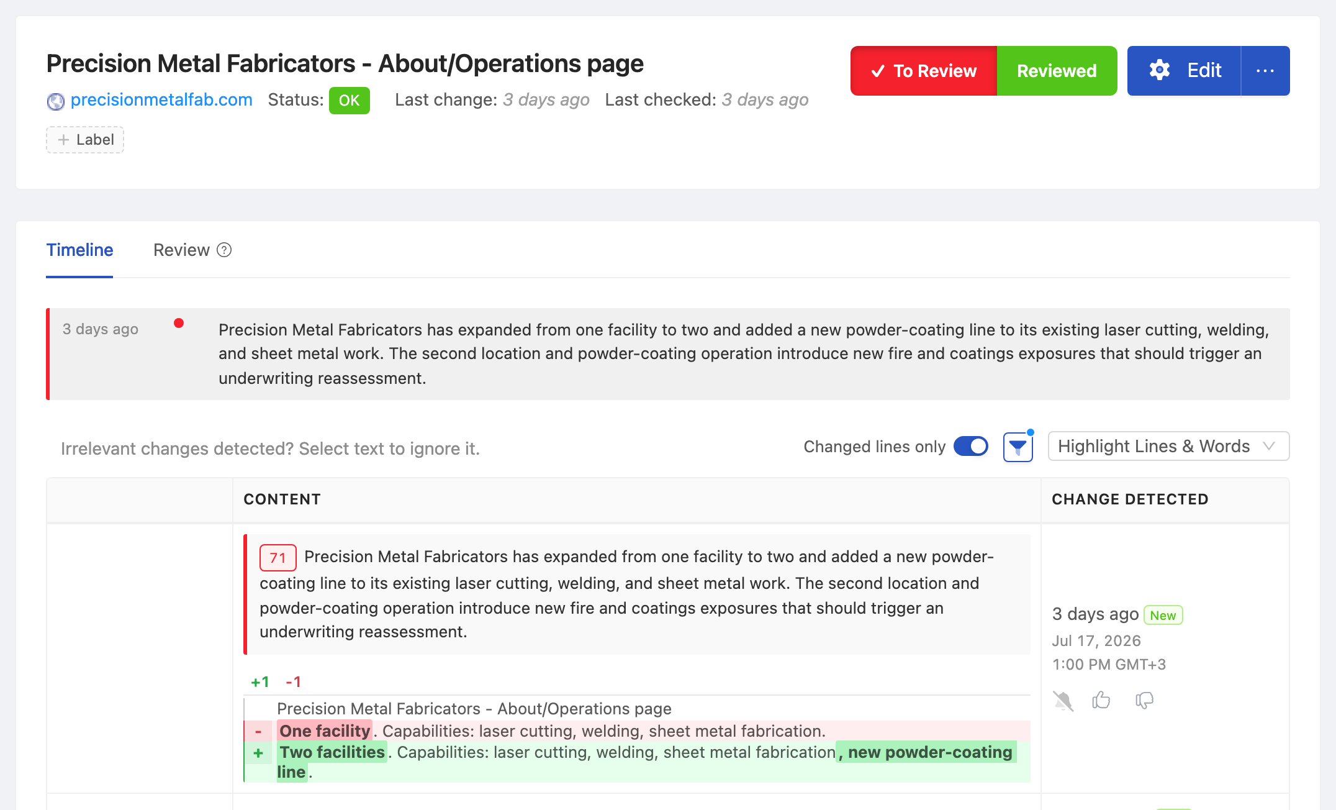Click the unchanged diff line with page name
This screenshot has height=810, width=1336.
tap(474, 709)
